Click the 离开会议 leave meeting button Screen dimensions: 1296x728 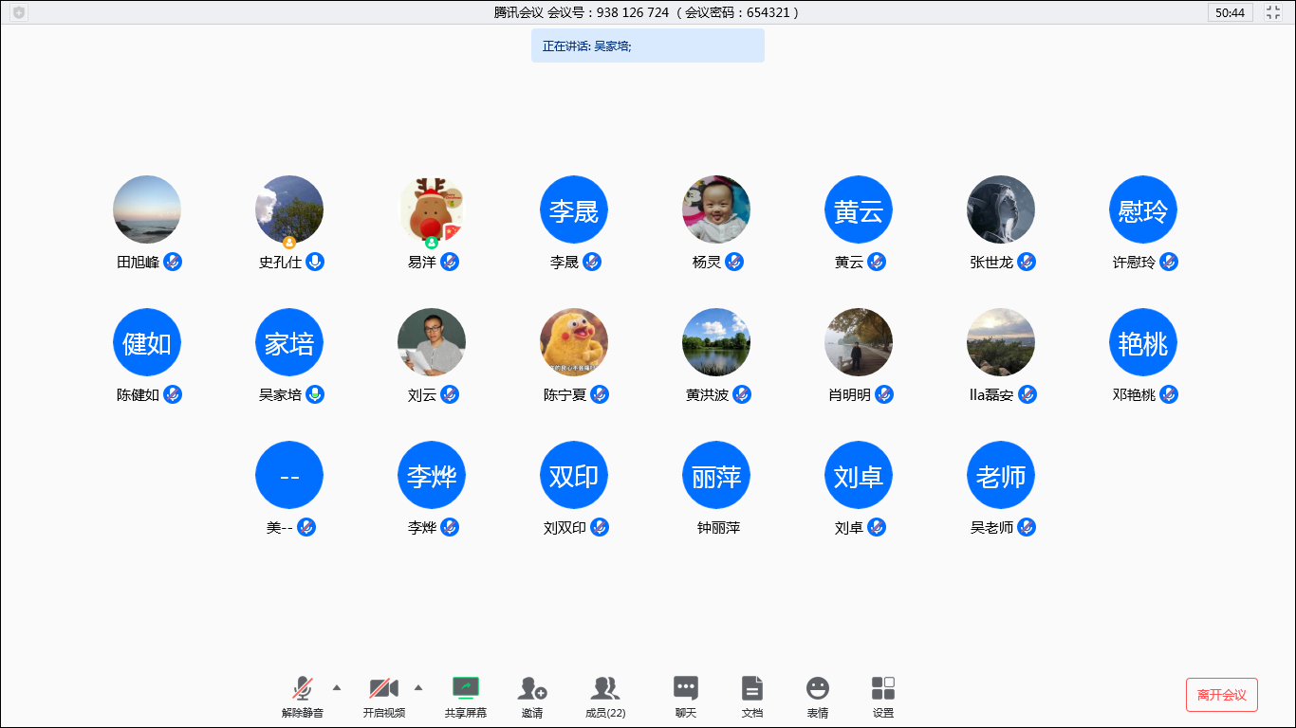tap(1221, 695)
